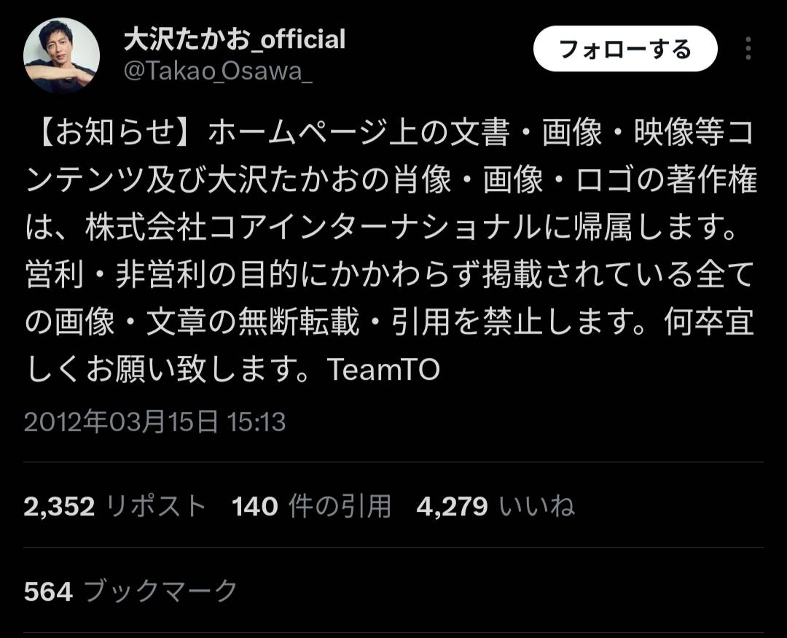787x638 pixels.
Task: View the 4,279 いいね list
Action: (495, 506)
